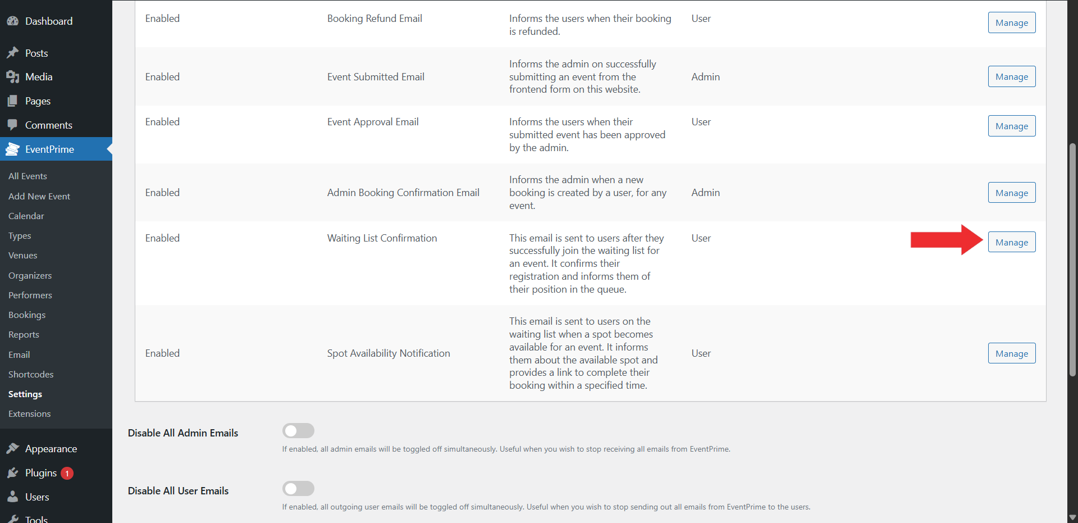This screenshot has width=1078, height=523.
Task: Select Add New Event in sidebar
Action: point(39,196)
